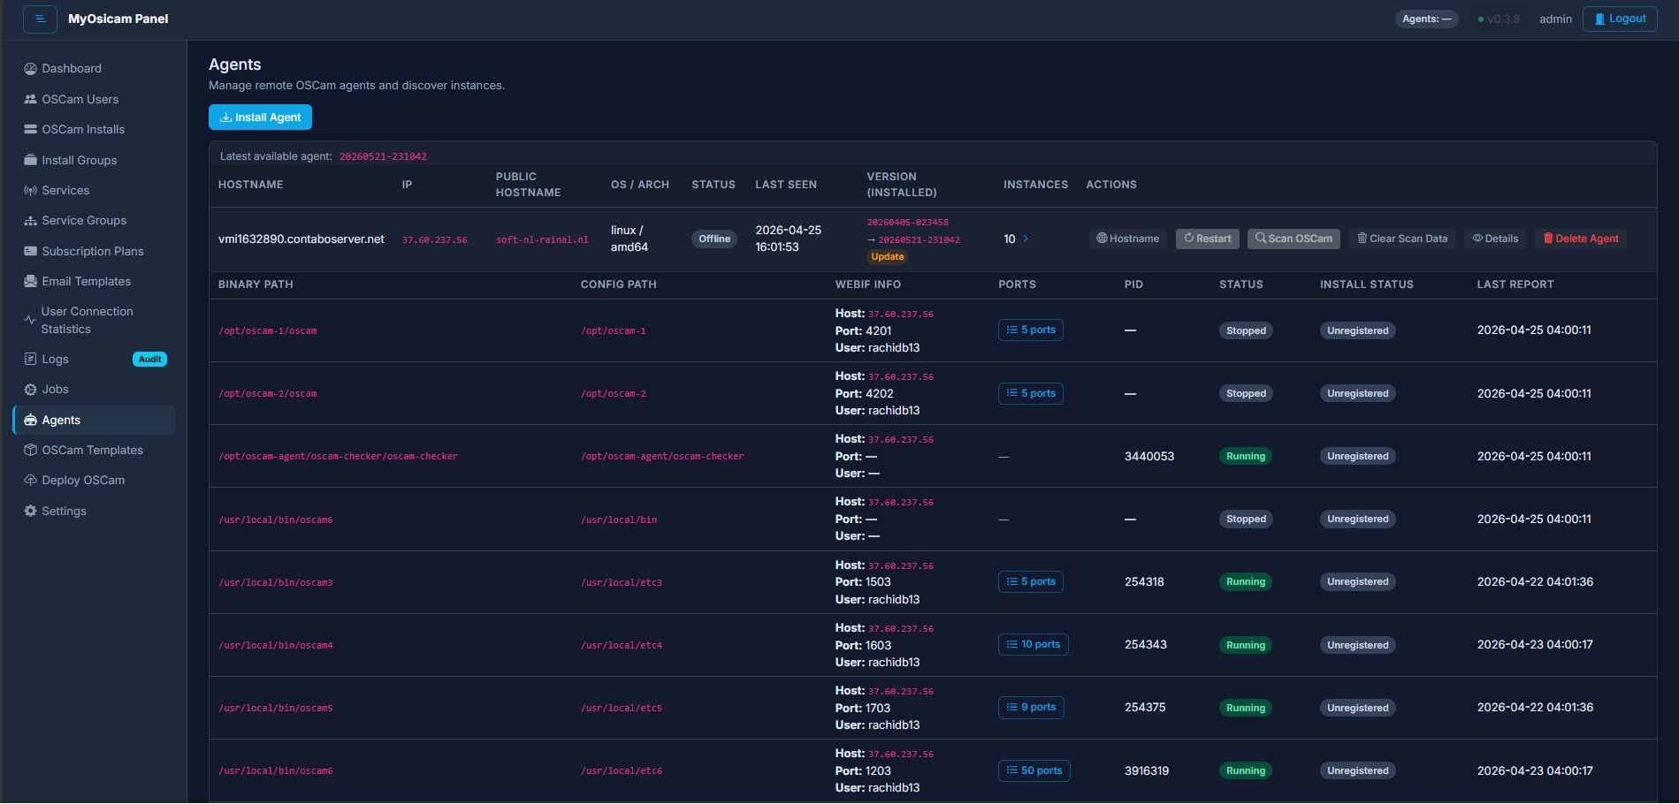Click the Install Agent button
Image resolution: width=1679 pixels, height=804 pixels.
[x=260, y=118]
